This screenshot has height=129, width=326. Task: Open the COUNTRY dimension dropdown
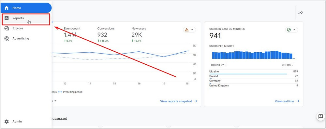point(219,65)
